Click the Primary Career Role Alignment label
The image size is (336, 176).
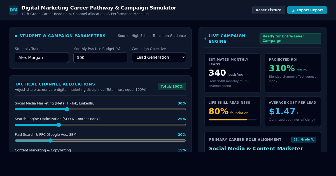(x=245, y=140)
